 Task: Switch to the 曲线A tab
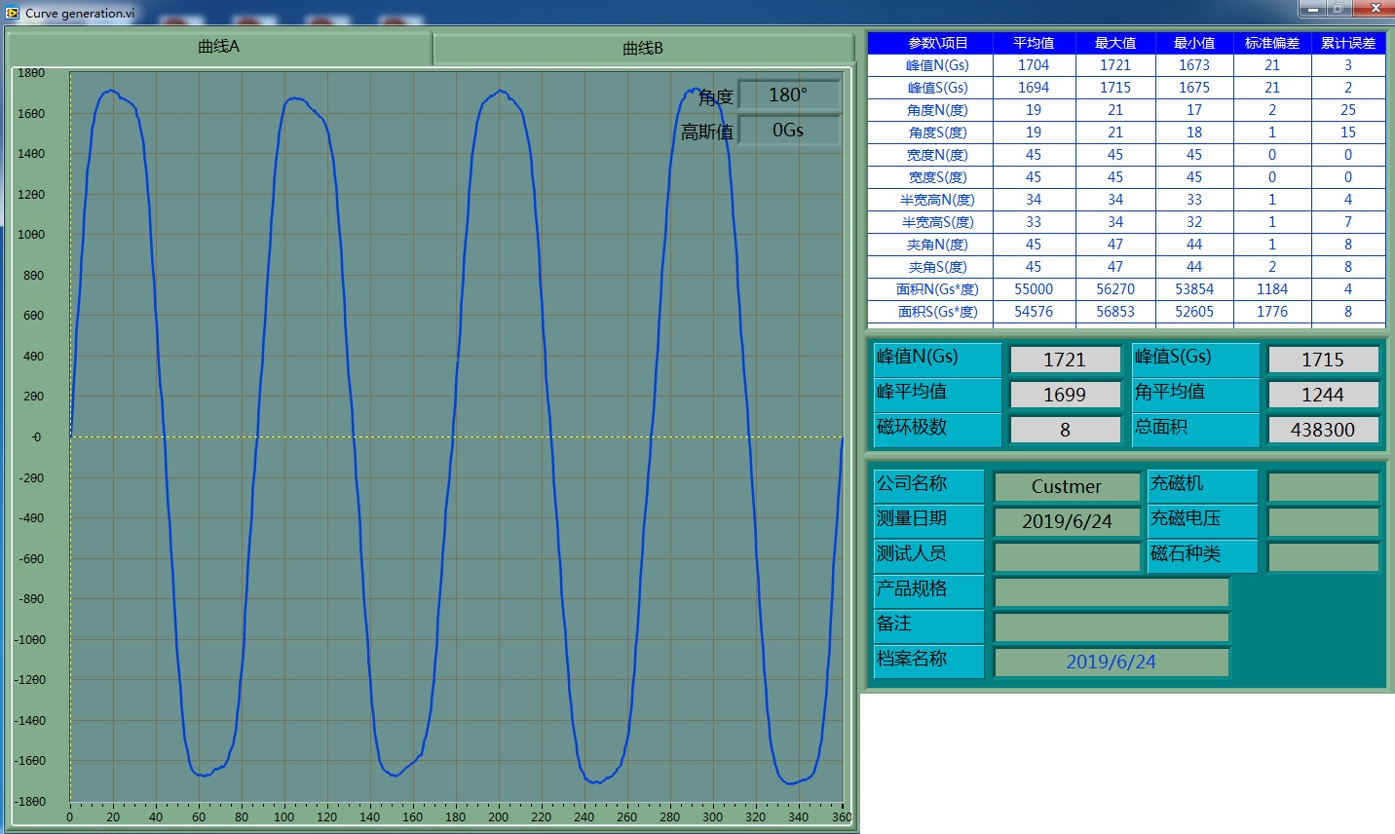219,47
